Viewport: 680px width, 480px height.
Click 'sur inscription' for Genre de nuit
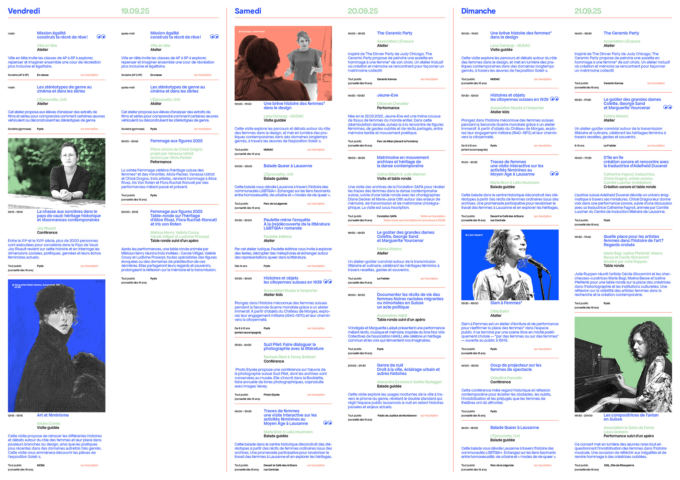coord(429,416)
